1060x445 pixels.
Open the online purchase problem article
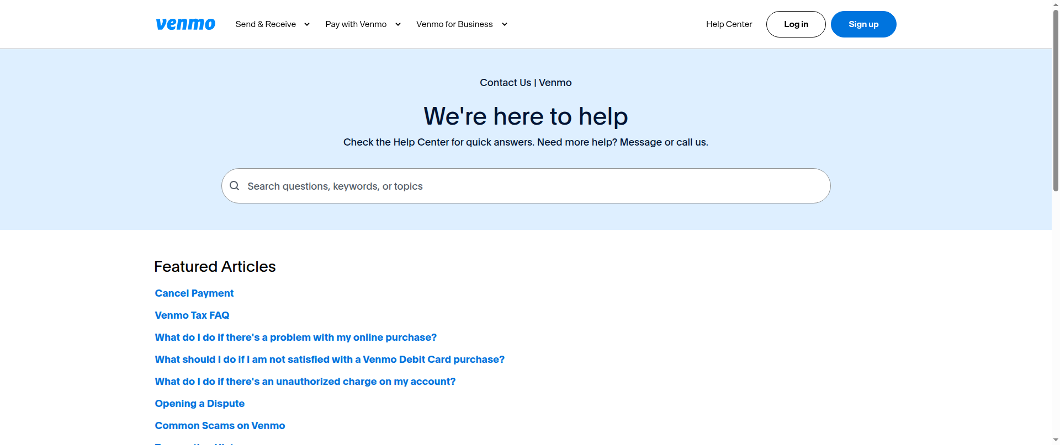point(296,337)
